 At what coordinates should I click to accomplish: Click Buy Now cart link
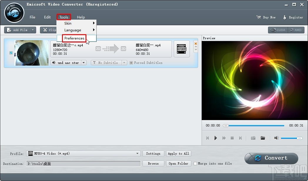(x=266, y=17)
